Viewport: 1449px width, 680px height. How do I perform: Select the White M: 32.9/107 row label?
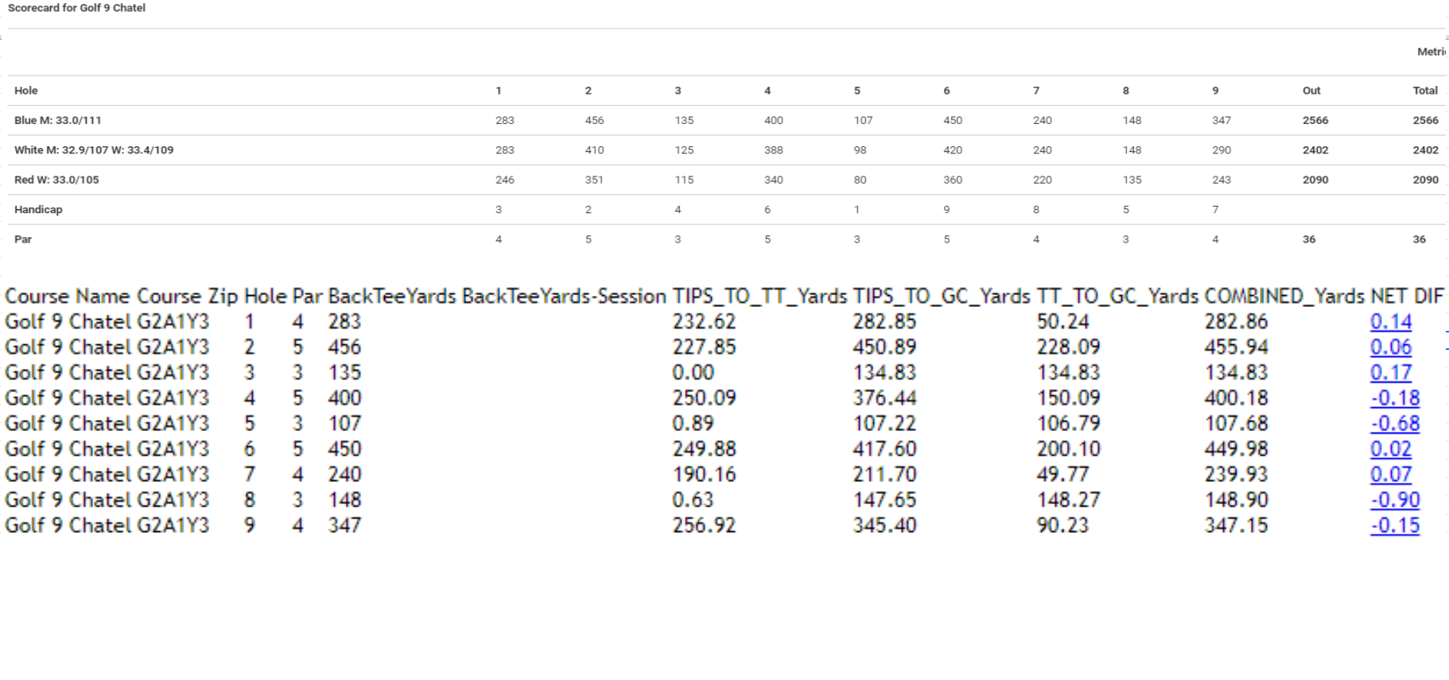pos(94,150)
